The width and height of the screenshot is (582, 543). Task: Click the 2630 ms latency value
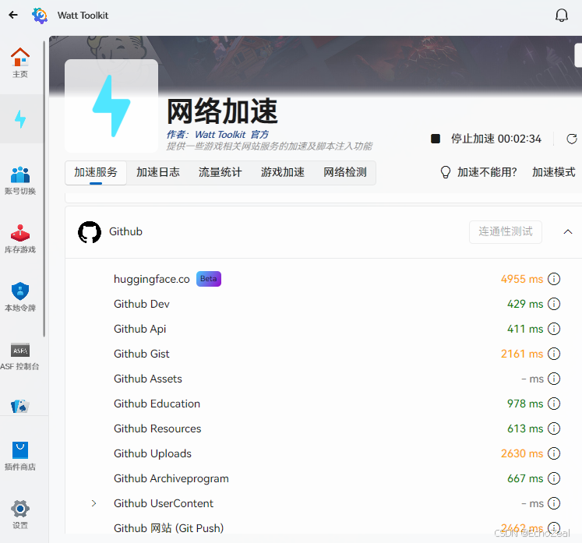[522, 453]
